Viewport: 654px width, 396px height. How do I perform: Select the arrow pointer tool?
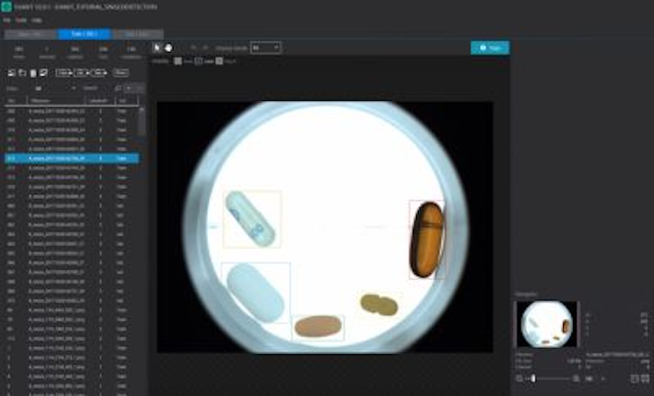pyautogui.click(x=157, y=48)
